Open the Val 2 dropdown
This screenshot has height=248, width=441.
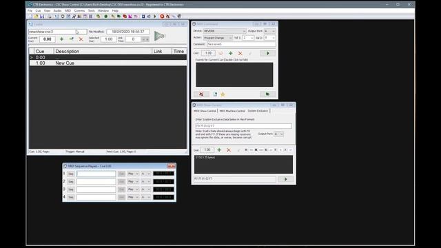click(x=269, y=38)
